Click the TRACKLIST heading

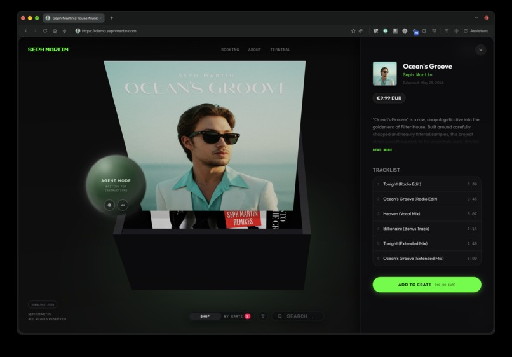click(386, 170)
